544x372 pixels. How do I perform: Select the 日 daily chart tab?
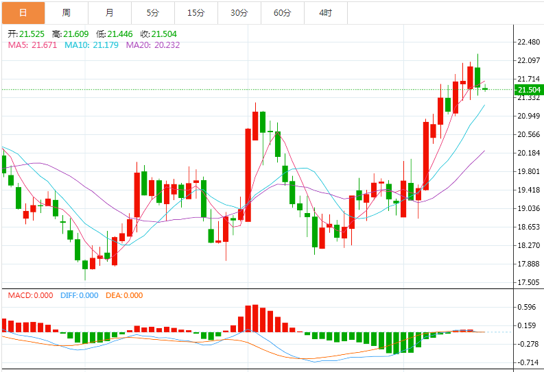tap(23, 13)
